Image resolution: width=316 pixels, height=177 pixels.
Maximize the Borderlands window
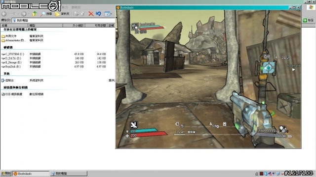tap(294, 8)
